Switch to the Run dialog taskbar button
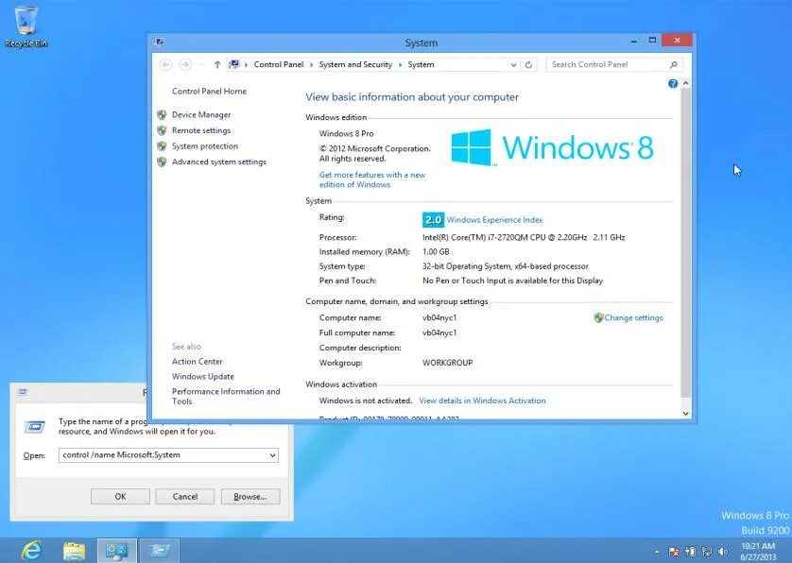 pyautogui.click(x=160, y=551)
